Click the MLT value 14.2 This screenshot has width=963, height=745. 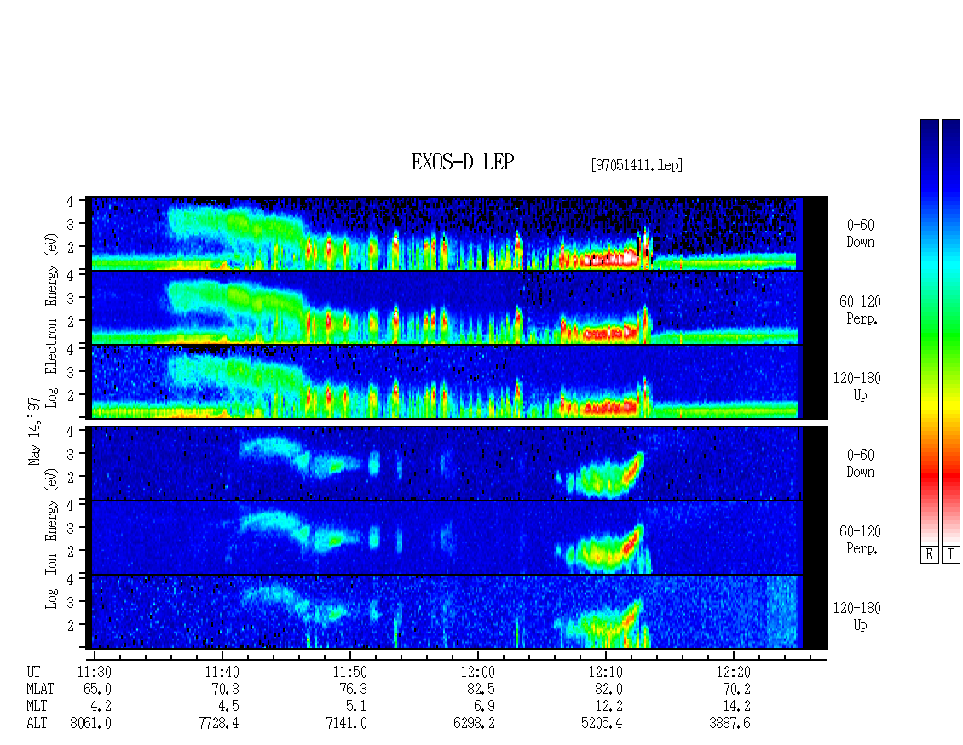tap(736, 707)
